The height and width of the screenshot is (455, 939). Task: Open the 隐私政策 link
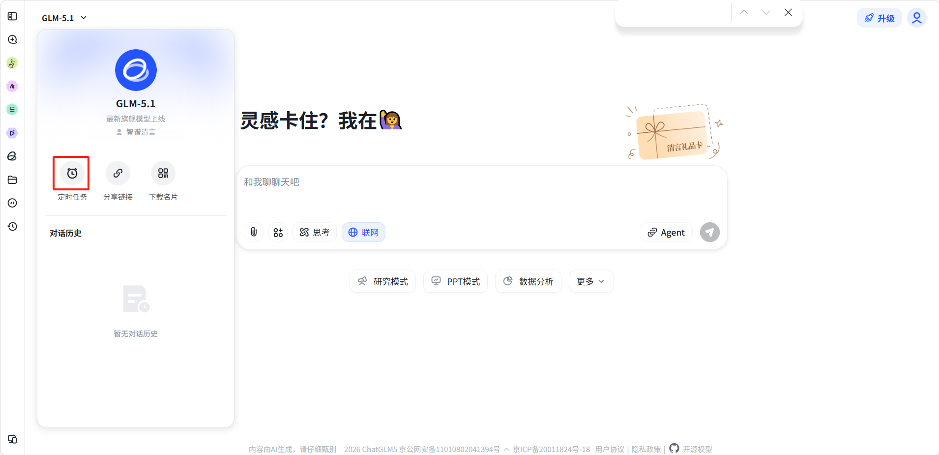tap(646, 450)
